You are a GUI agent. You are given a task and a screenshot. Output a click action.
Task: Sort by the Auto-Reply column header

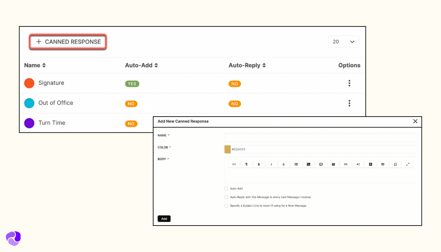click(247, 65)
